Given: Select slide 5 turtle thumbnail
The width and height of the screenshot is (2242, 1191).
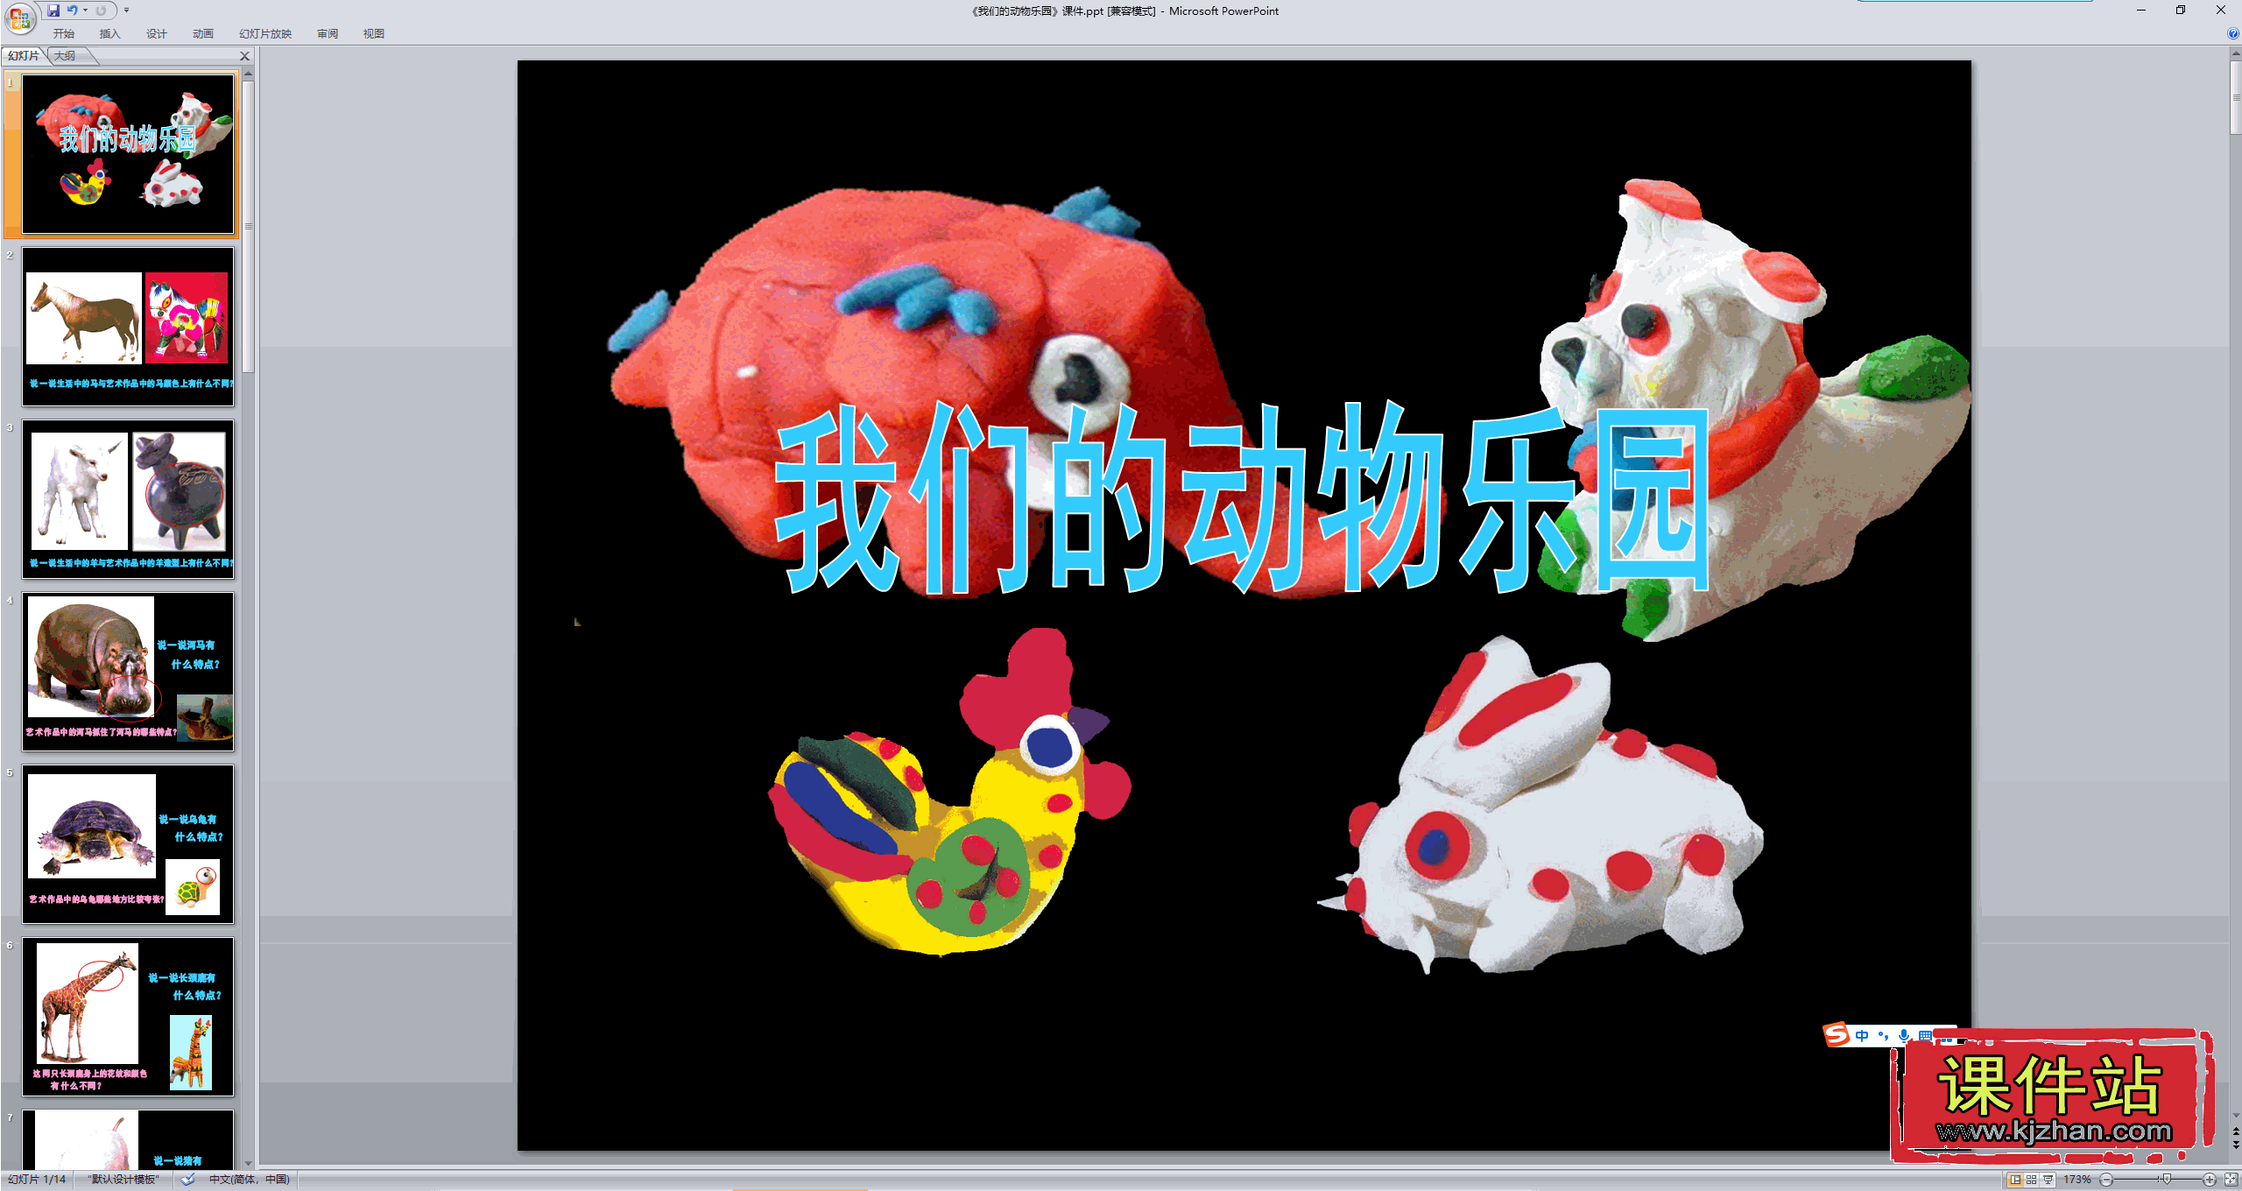Looking at the screenshot, I should click(x=128, y=844).
